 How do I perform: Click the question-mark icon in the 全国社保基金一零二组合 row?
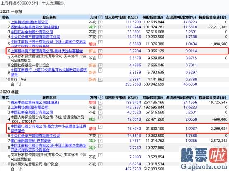100,66
